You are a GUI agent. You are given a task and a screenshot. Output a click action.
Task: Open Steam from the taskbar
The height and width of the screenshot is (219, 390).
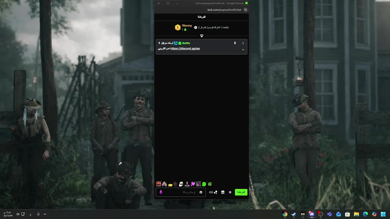pos(294,214)
